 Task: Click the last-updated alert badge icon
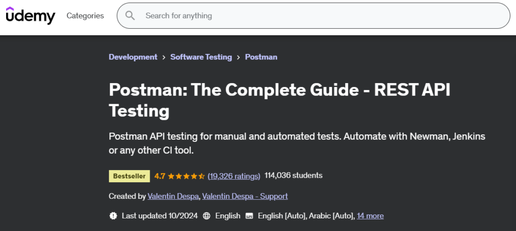[113, 216]
